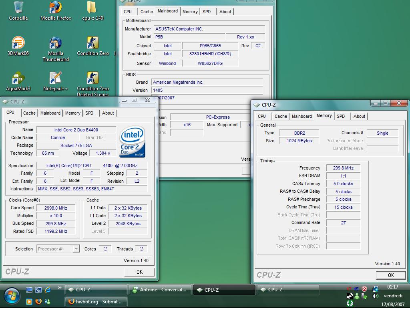
Task: Select Mainboard tab in the Memory window
Action: 302,116
